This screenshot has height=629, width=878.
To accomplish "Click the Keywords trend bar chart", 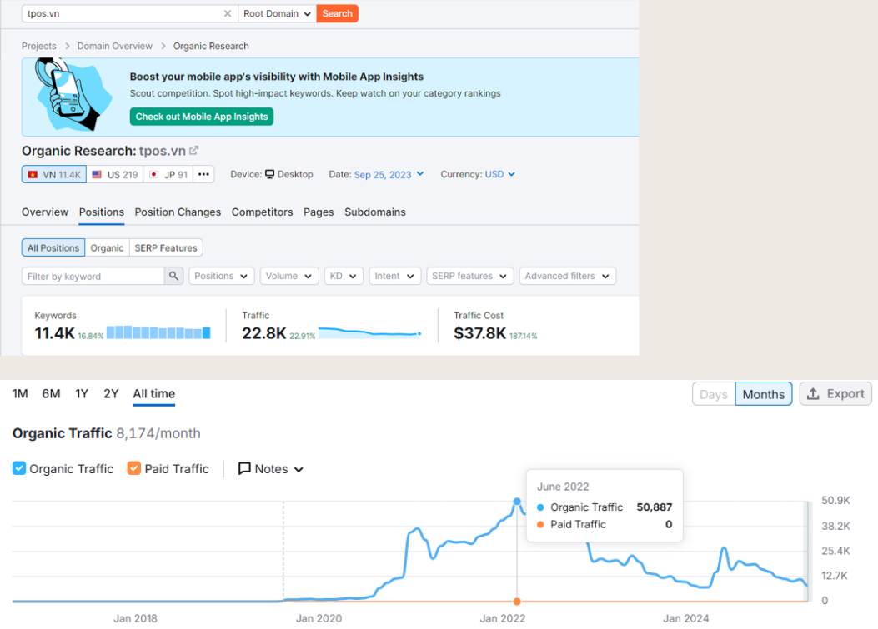I will (158, 332).
